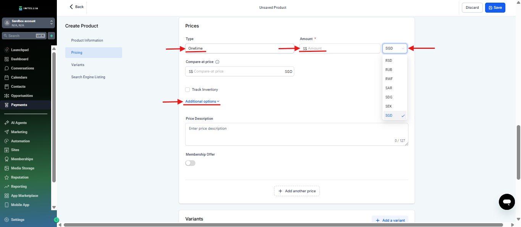The height and width of the screenshot is (227, 521).
Task: Go to the Variants section tab
Action: point(78,65)
